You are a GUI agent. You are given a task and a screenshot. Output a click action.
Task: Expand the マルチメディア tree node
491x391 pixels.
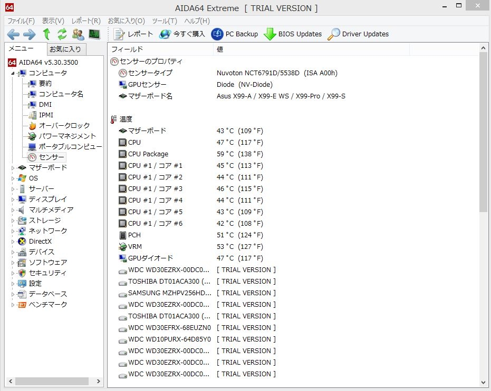pos(13,210)
